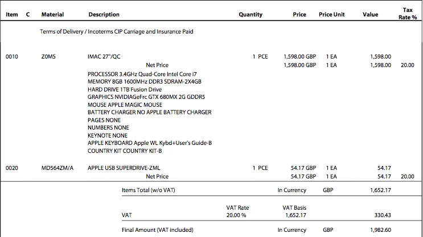Click the VAT amount 330.43

[x=383, y=215]
